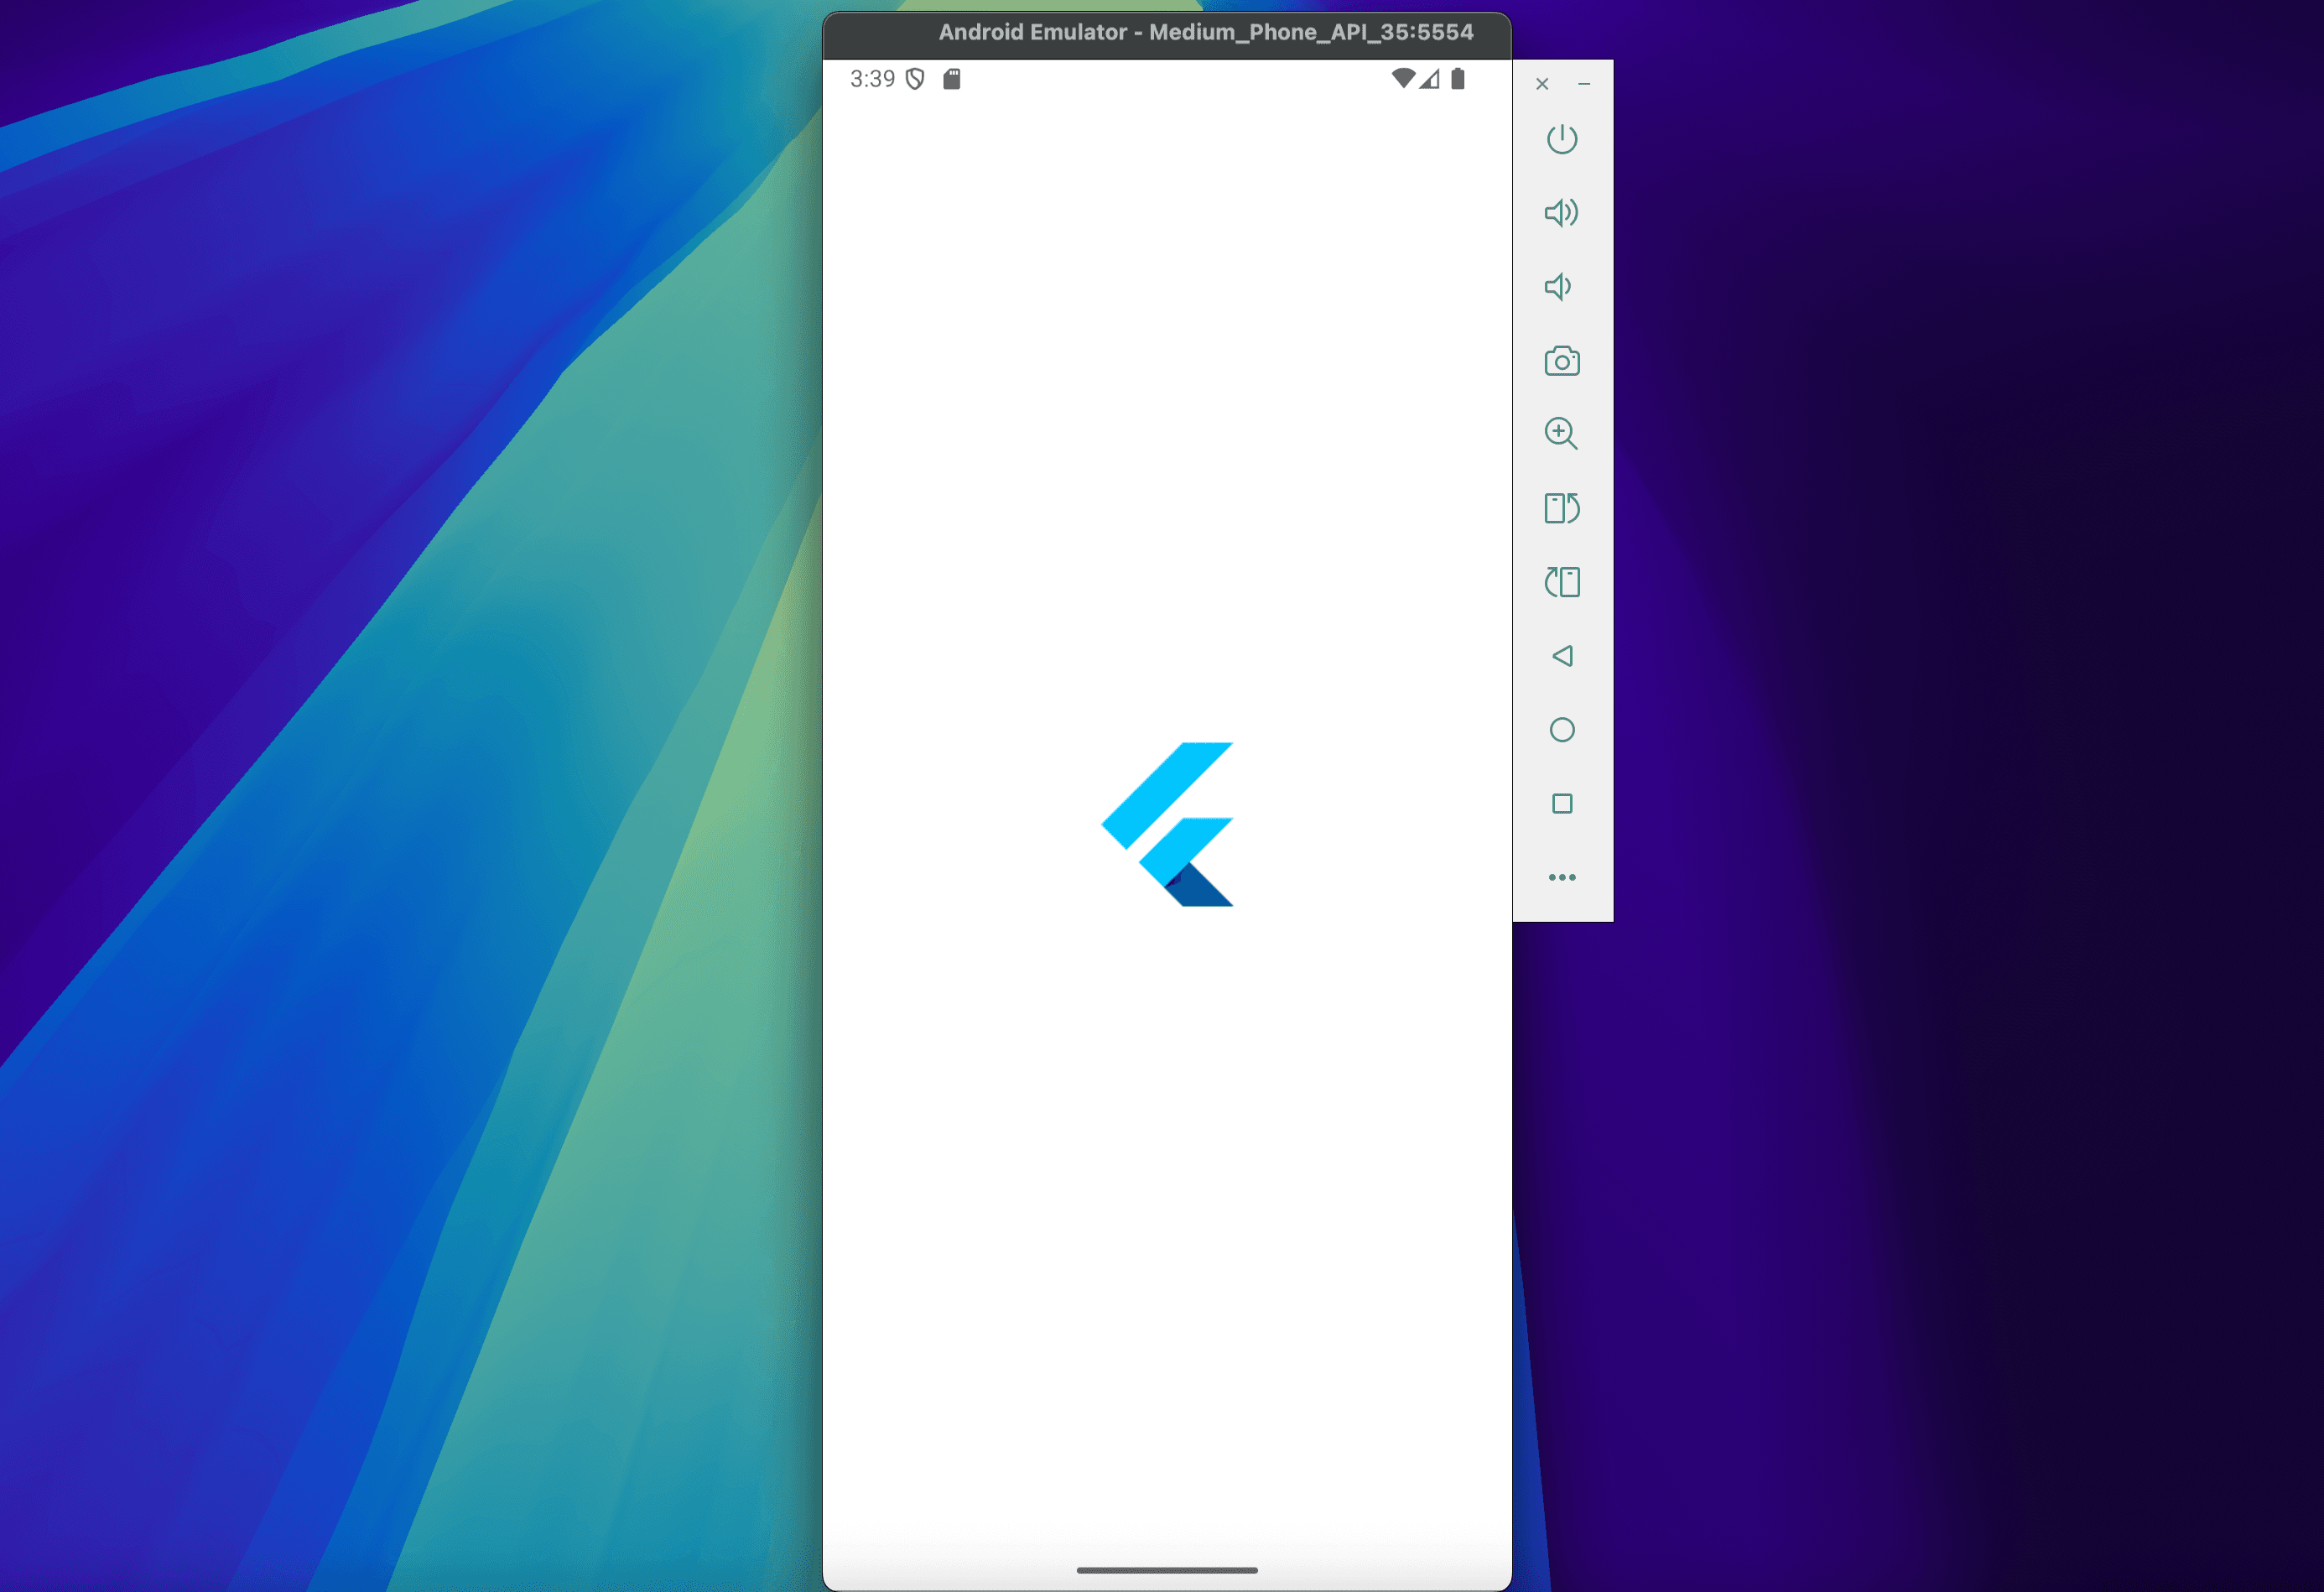Activate the zoom magnifier tool
Screen dimensions: 2324x1592
point(1561,434)
